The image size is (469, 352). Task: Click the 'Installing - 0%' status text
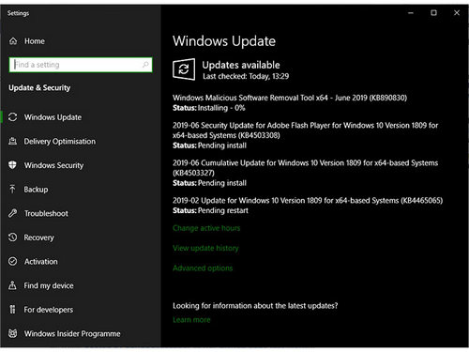(x=221, y=108)
